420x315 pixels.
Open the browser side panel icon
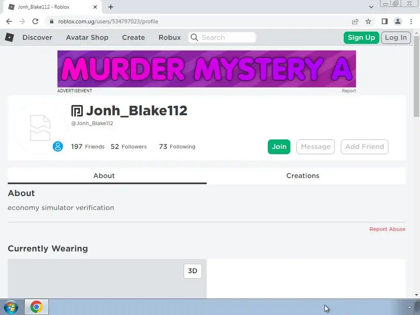385,21
